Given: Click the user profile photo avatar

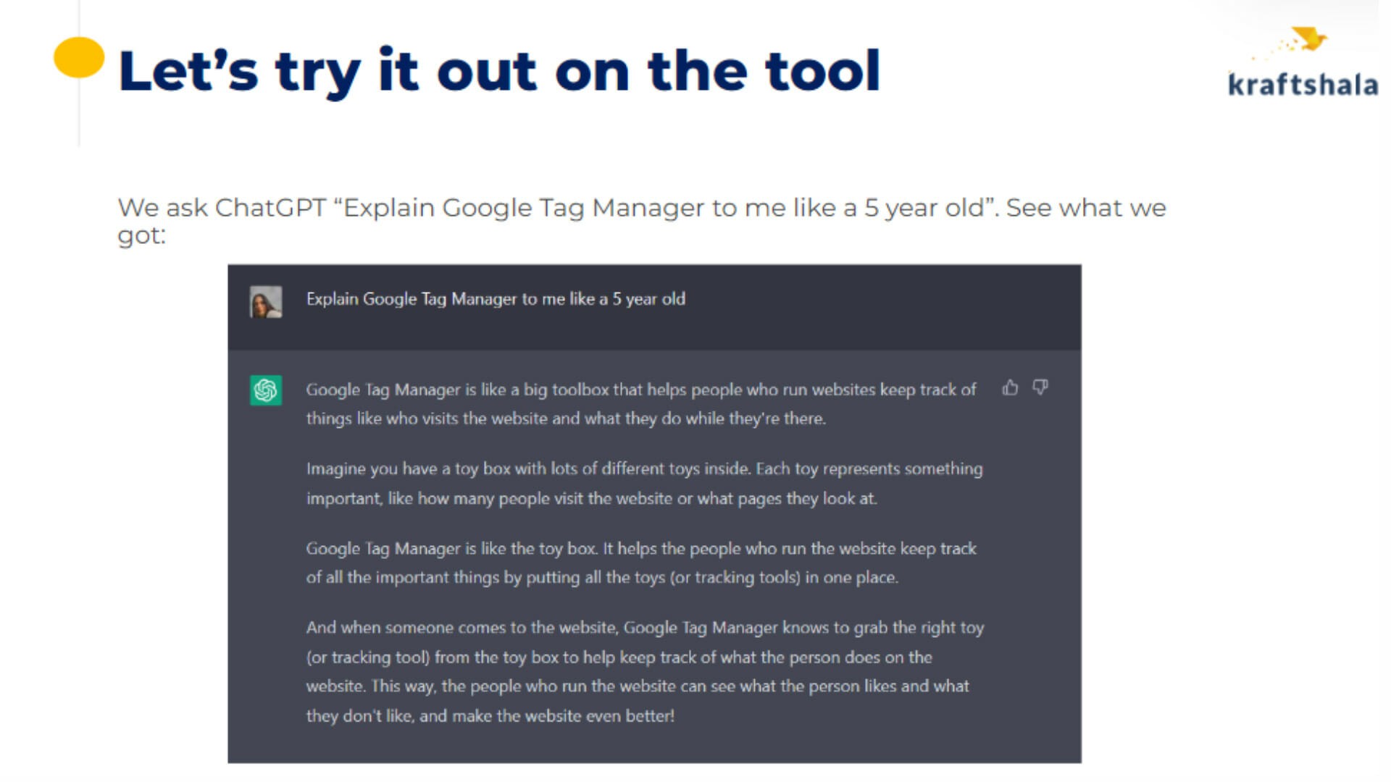Looking at the screenshot, I should point(266,302).
